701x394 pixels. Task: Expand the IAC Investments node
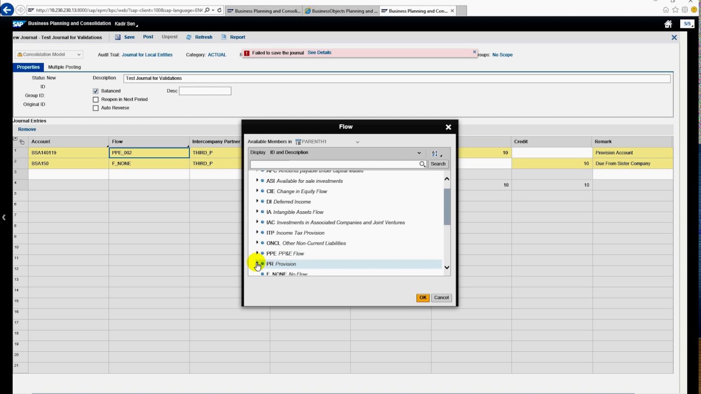pos(257,222)
